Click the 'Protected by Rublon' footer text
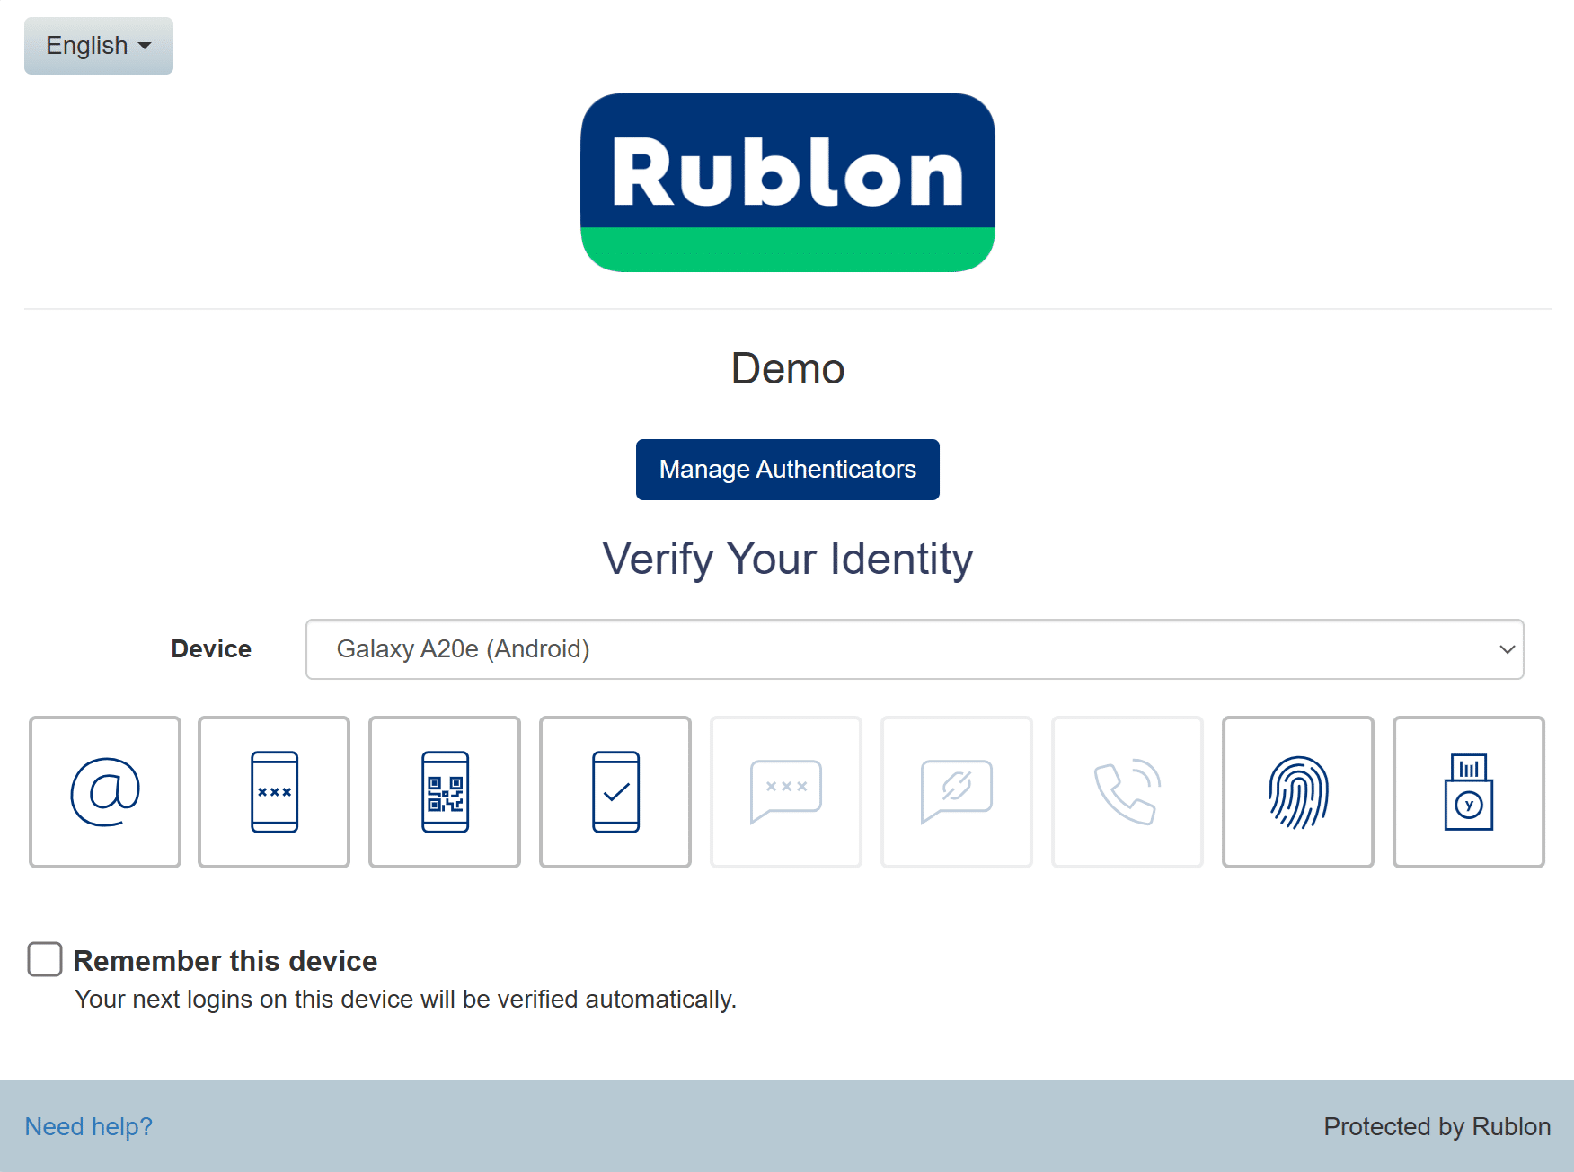 [1437, 1126]
